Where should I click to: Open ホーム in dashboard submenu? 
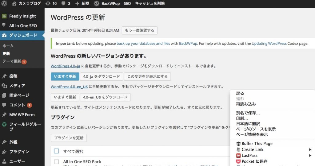pyautogui.click(x=8, y=46)
